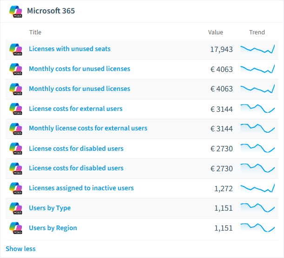Click the trend sparkline for License costs for external users
Image resolution: width=284 pixels, height=258 pixels.
[258, 109]
